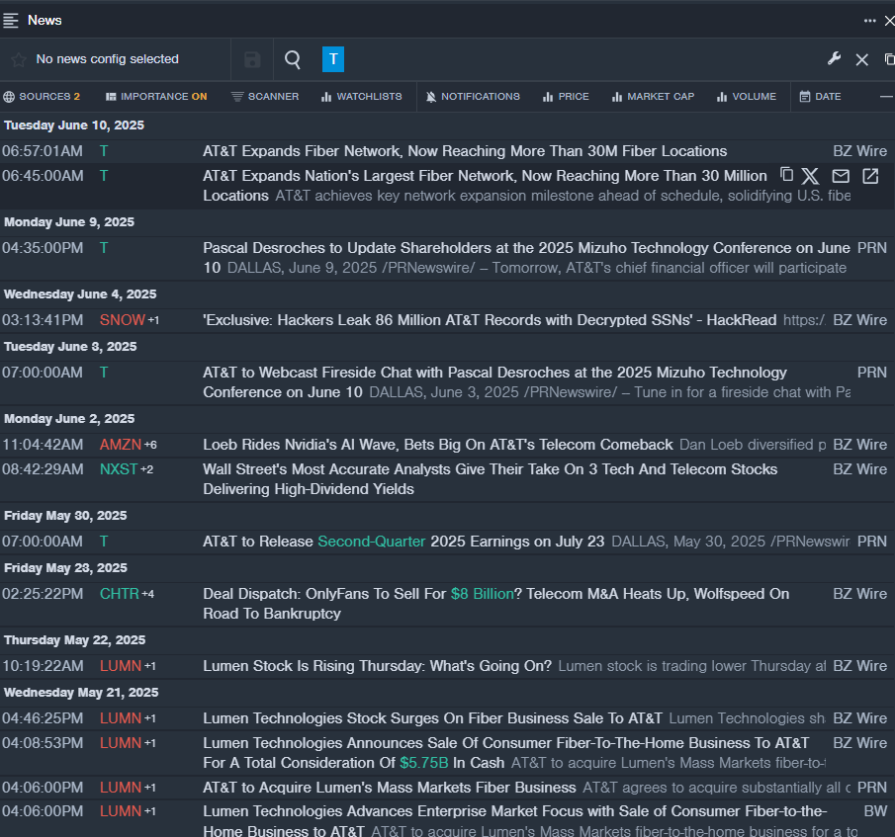Open 'Loeb Rides Nvidia's AI Wave' headline

[438, 444]
